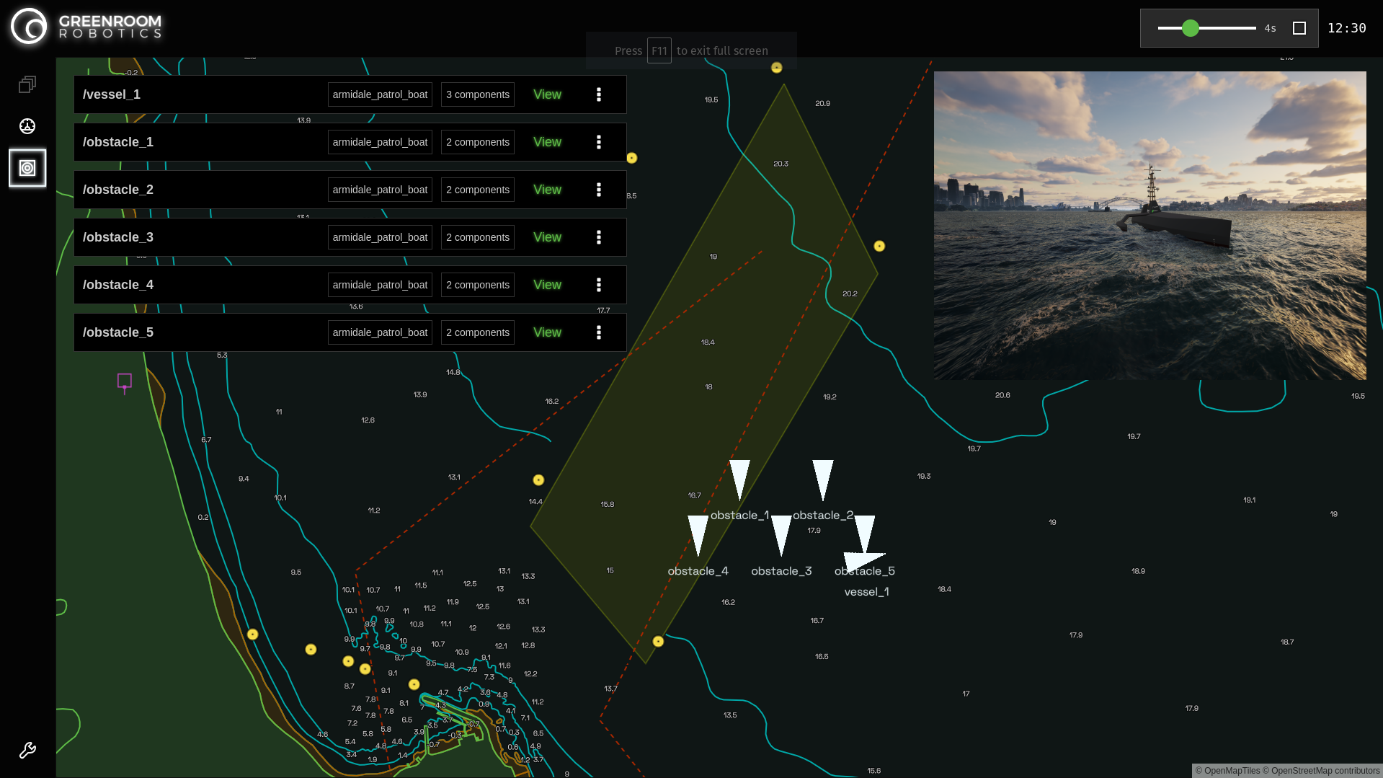Screen dimensions: 1383x778
Task: Select the obstacle_2 triangle on the map
Action: point(822,478)
